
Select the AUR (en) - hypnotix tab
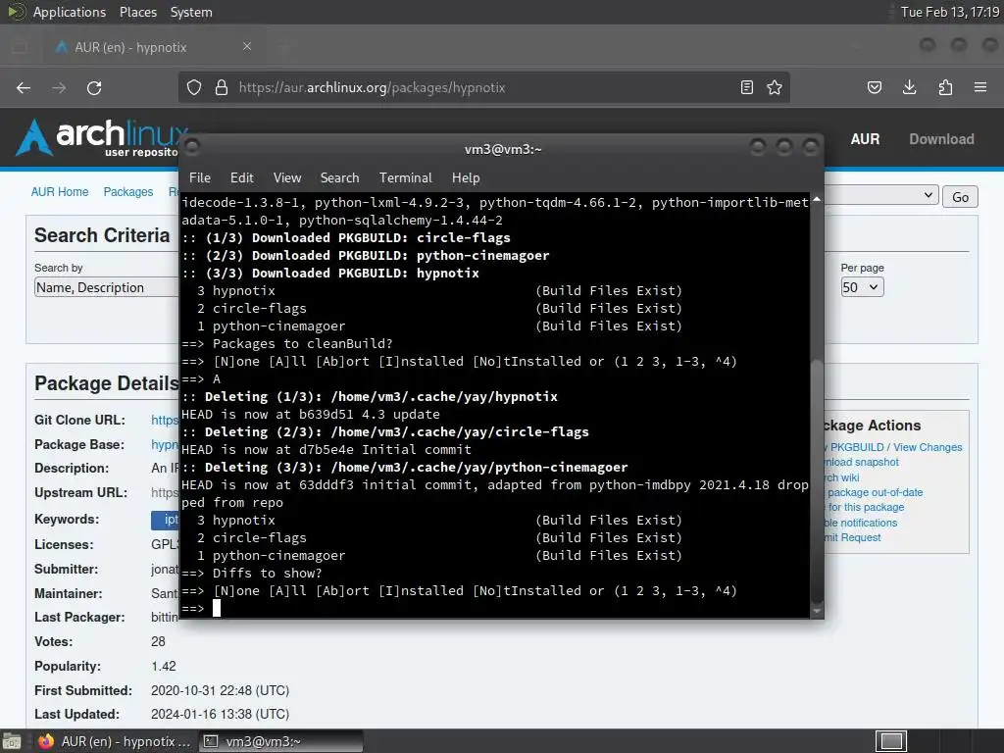pos(152,47)
